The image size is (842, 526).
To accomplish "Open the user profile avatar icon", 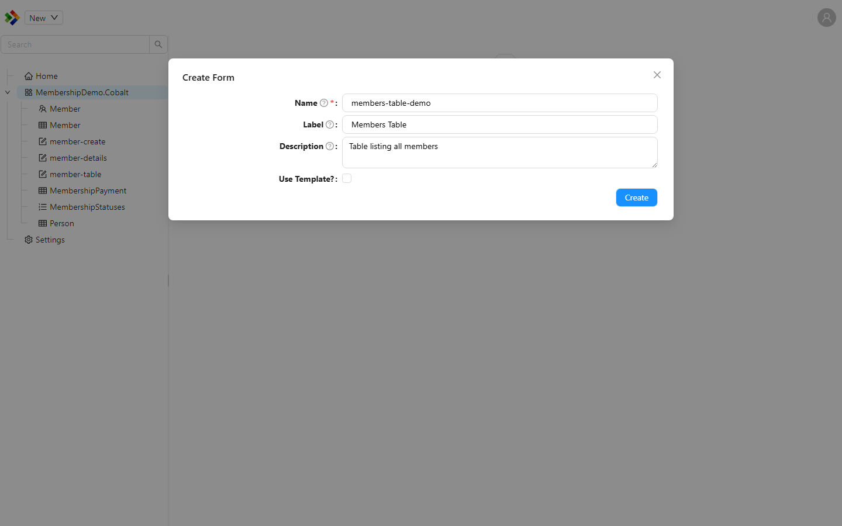I will [826, 18].
